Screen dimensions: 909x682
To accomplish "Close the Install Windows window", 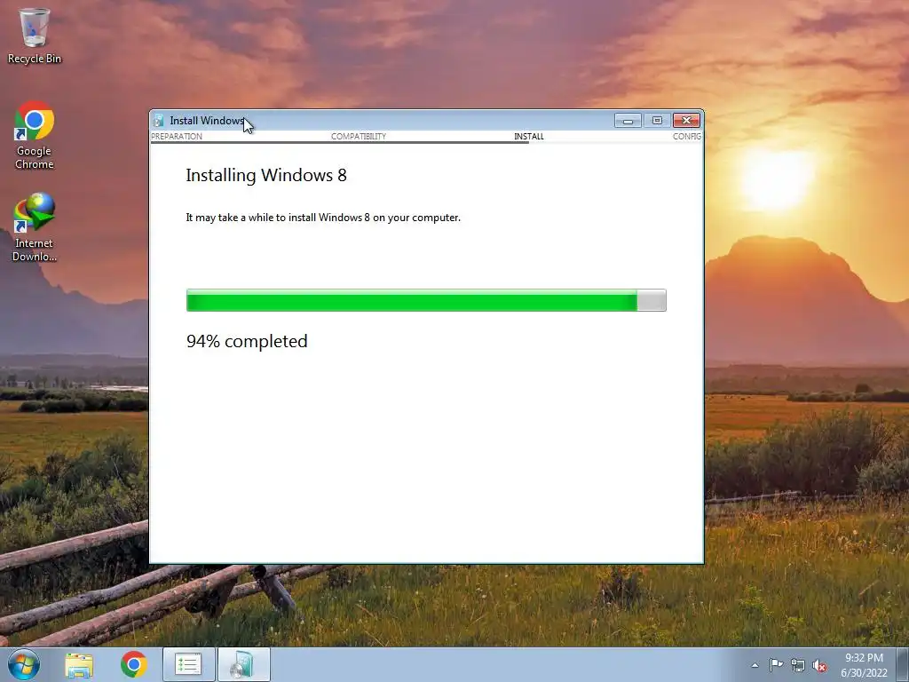I will pyautogui.click(x=686, y=121).
